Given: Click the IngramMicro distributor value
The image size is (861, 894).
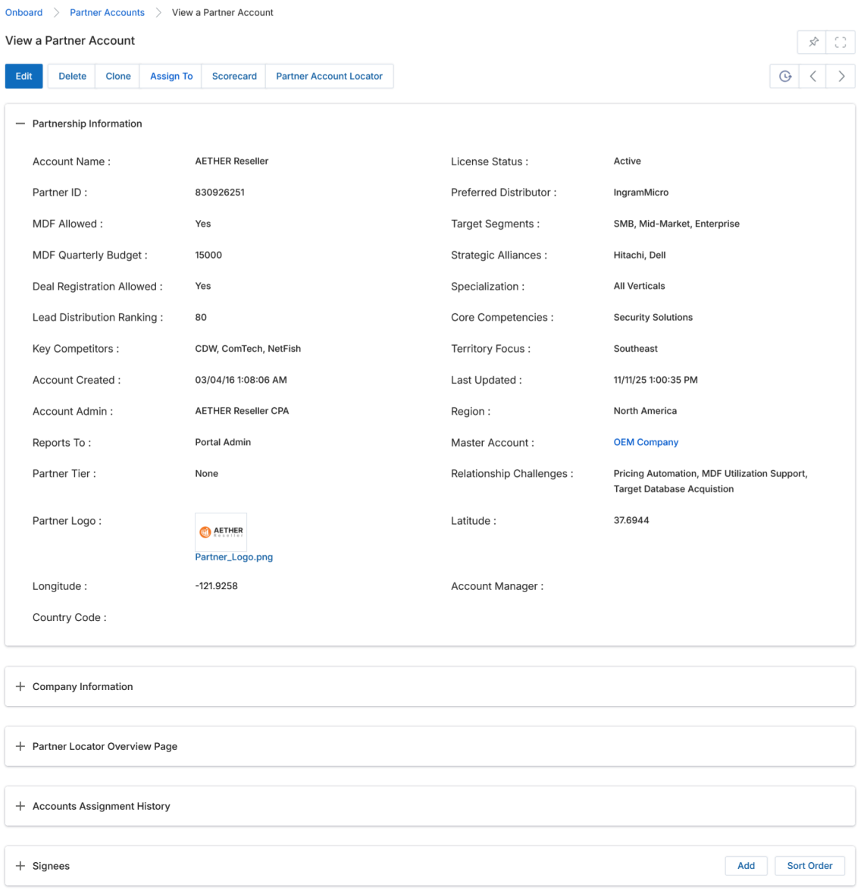Looking at the screenshot, I should (641, 193).
